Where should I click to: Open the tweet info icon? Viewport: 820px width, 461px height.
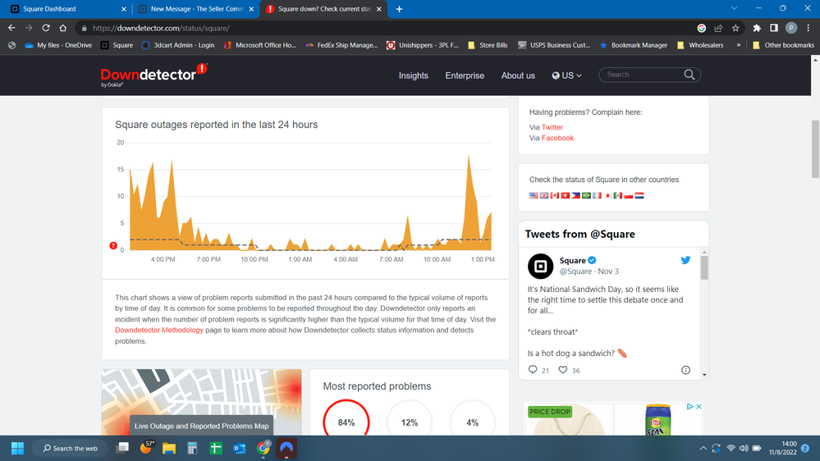pyautogui.click(x=685, y=370)
